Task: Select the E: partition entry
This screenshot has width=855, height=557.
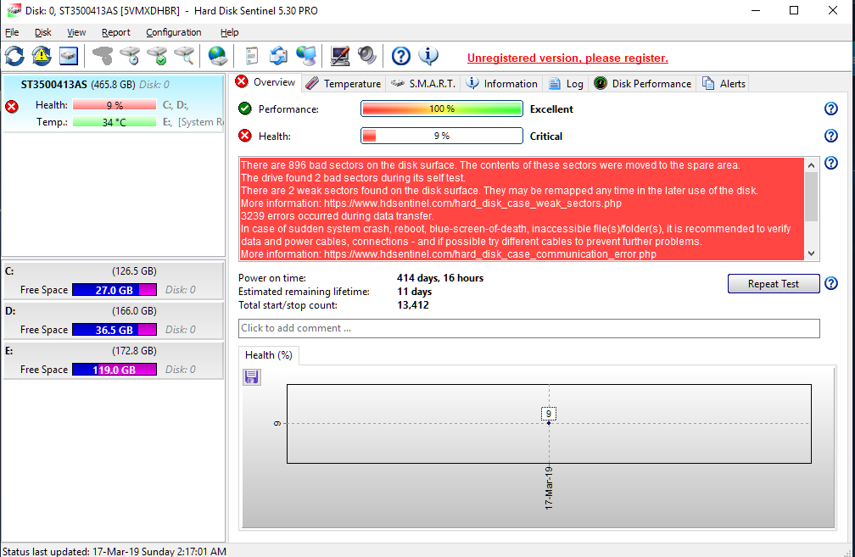Action: click(x=114, y=360)
